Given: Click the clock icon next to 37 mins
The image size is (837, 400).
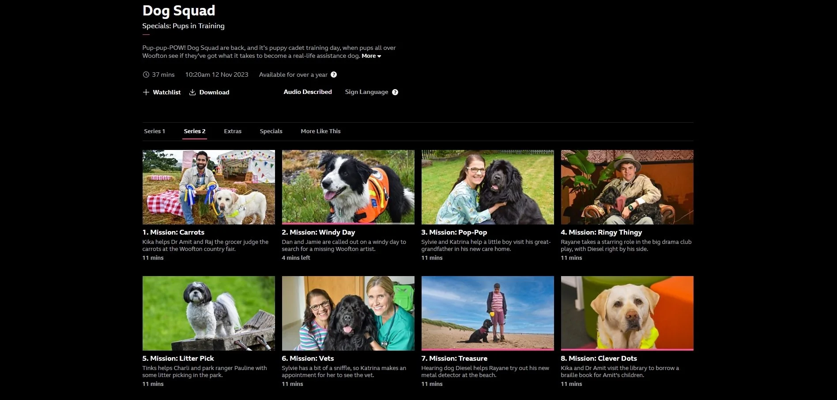Looking at the screenshot, I should 146,75.
